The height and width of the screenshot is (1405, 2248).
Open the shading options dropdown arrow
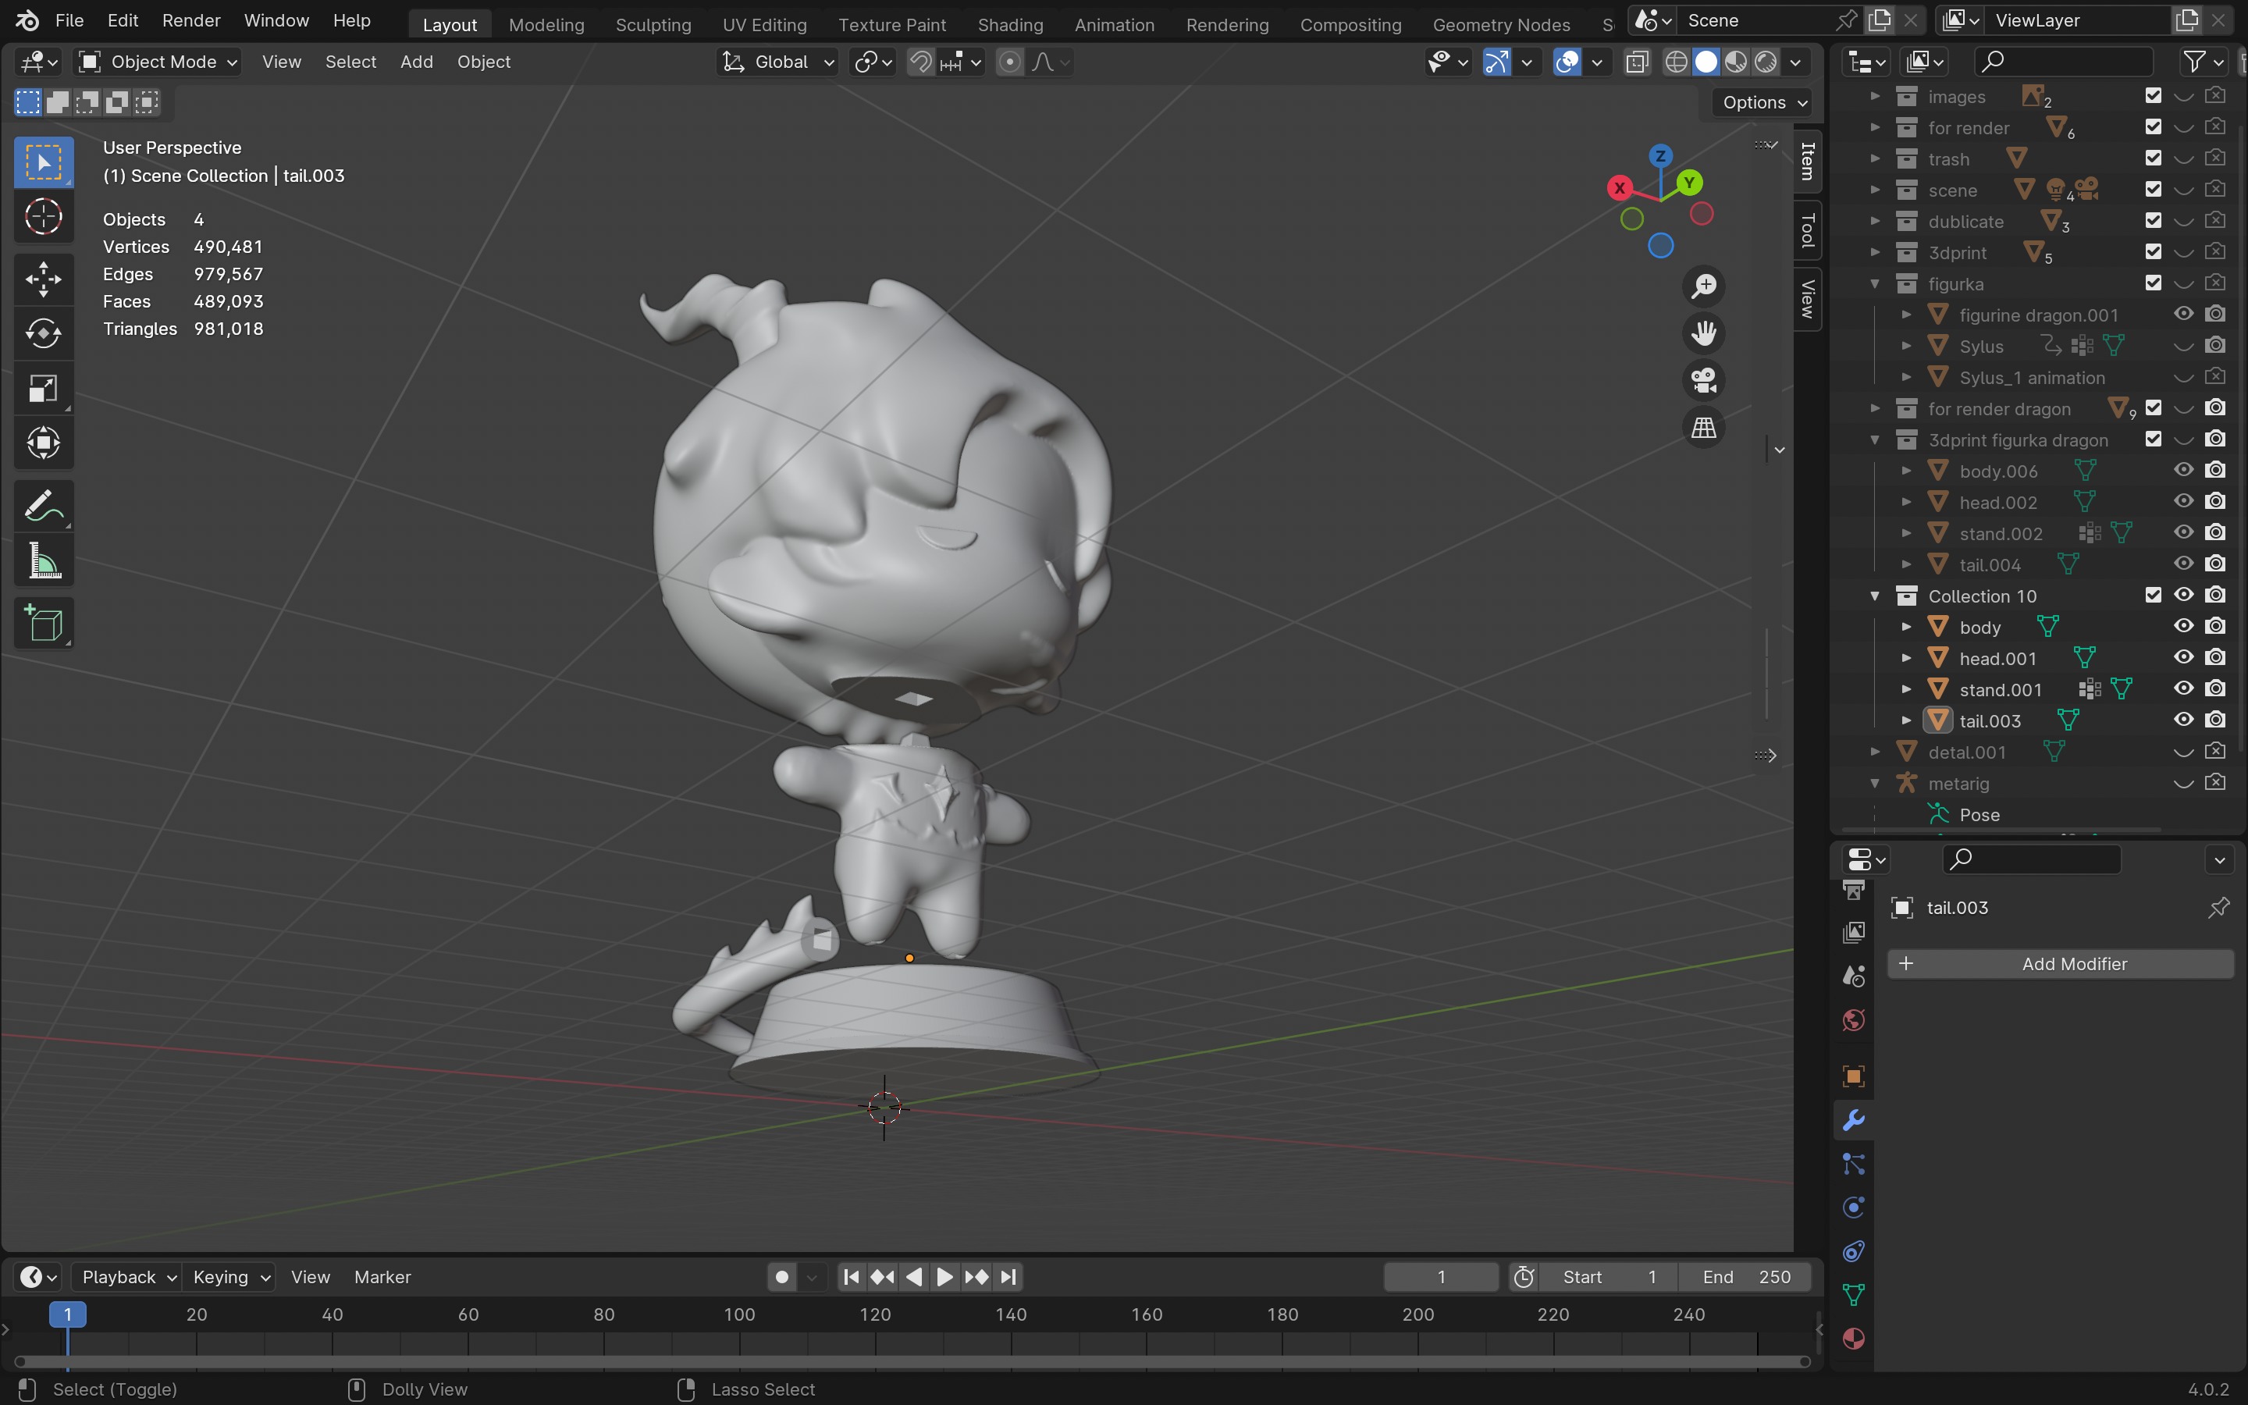[1795, 62]
